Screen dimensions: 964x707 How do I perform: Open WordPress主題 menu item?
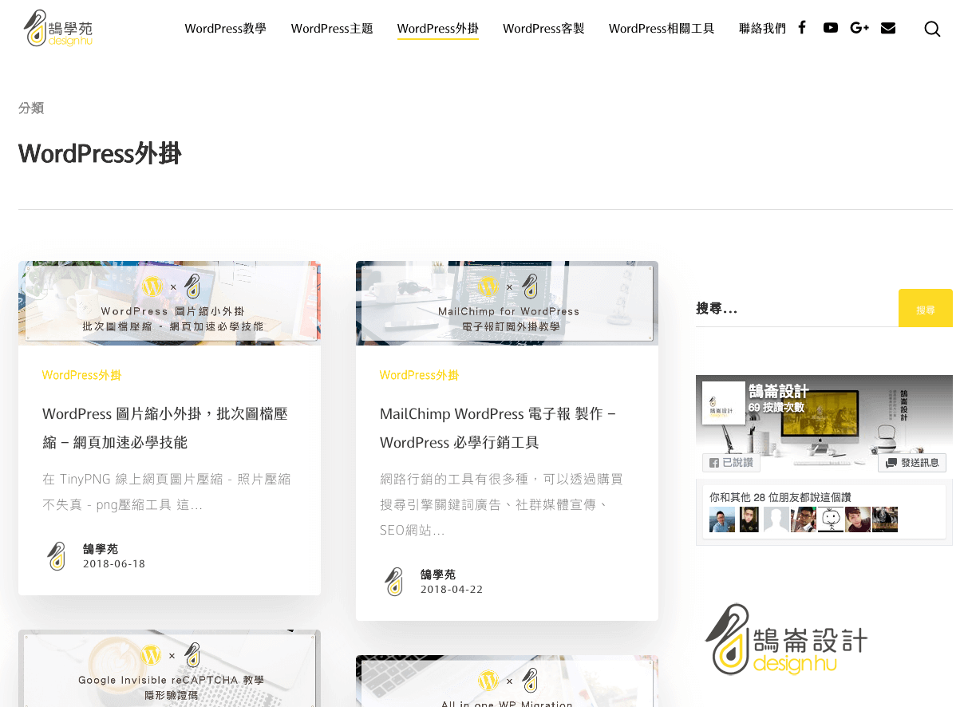(332, 29)
